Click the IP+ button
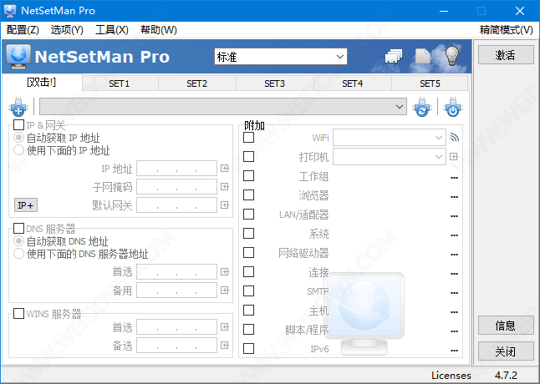Screen dimensions: 540x384 coord(26,205)
